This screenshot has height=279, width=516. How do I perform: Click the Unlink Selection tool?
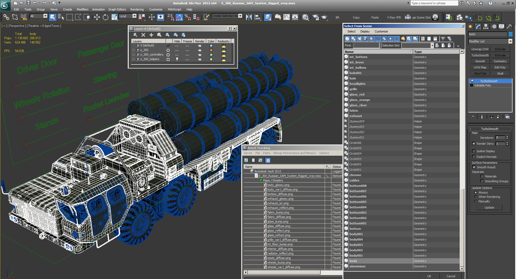15,17
